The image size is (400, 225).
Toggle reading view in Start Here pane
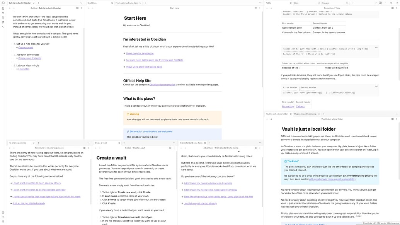point(255,8)
